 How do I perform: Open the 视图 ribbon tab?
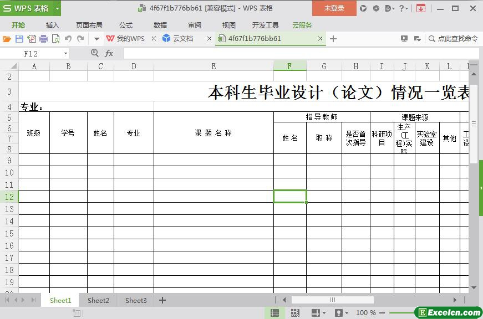click(x=229, y=25)
